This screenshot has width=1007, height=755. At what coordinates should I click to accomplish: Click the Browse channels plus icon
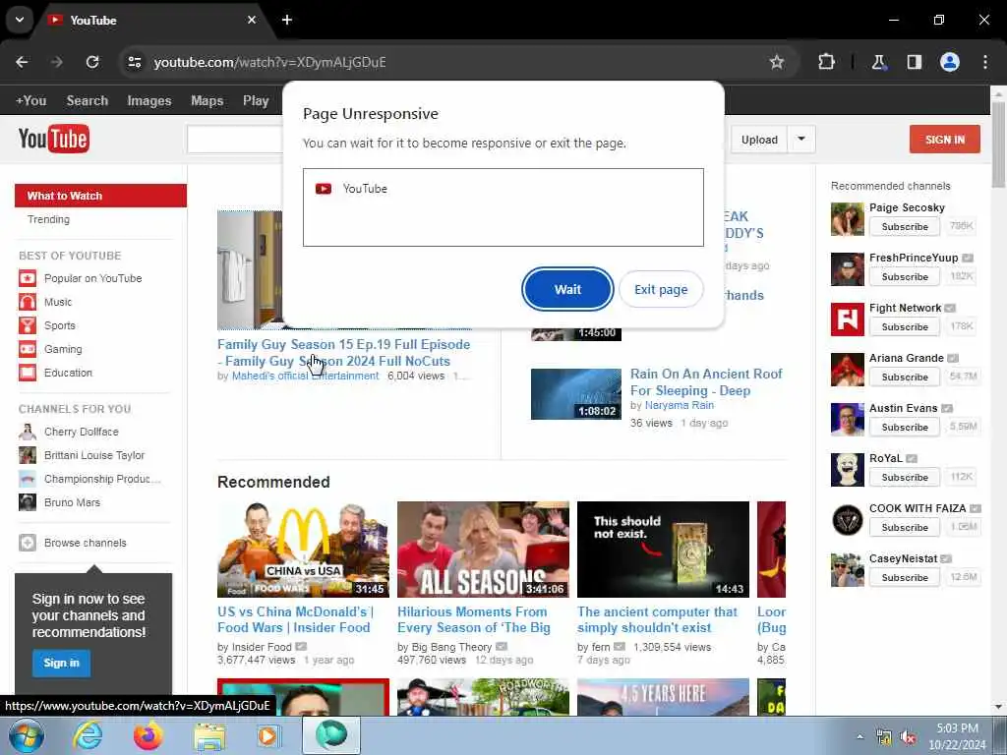[28, 543]
